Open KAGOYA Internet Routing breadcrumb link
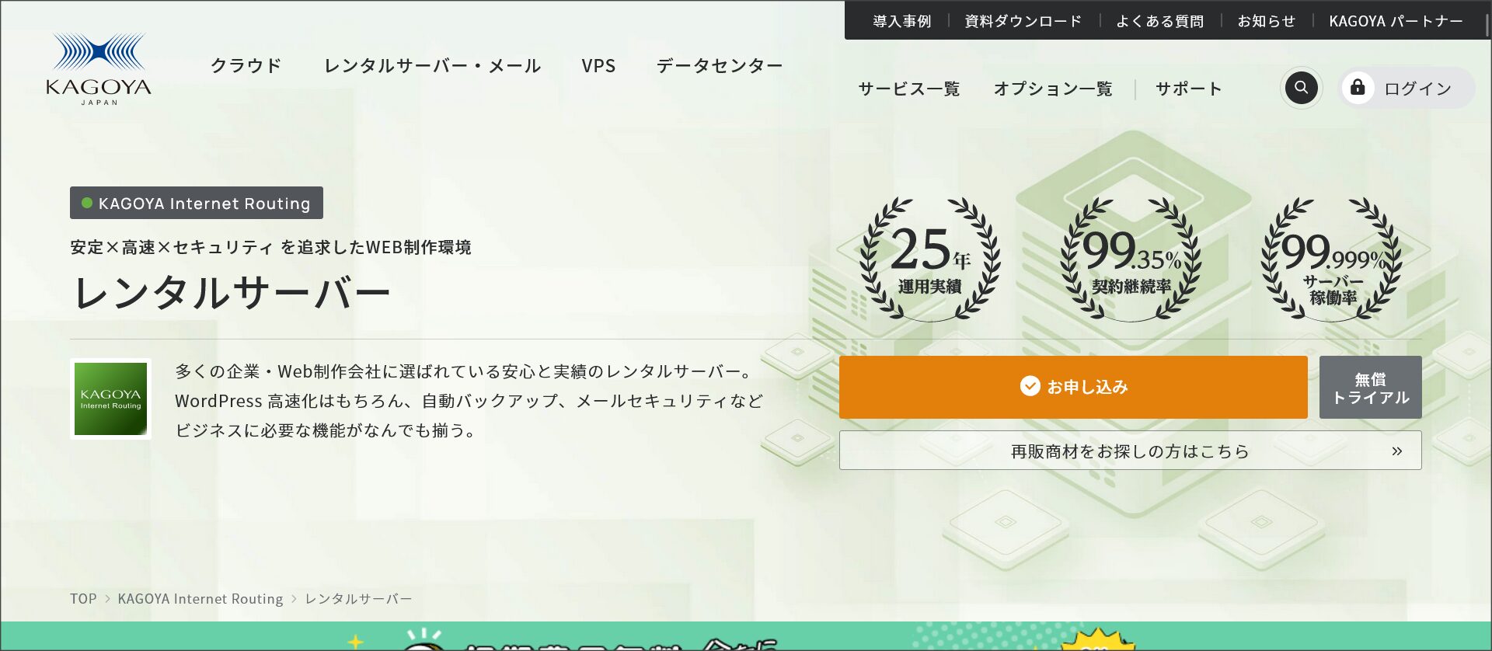The height and width of the screenshot is (651, 1492). (x=200, y=599)
